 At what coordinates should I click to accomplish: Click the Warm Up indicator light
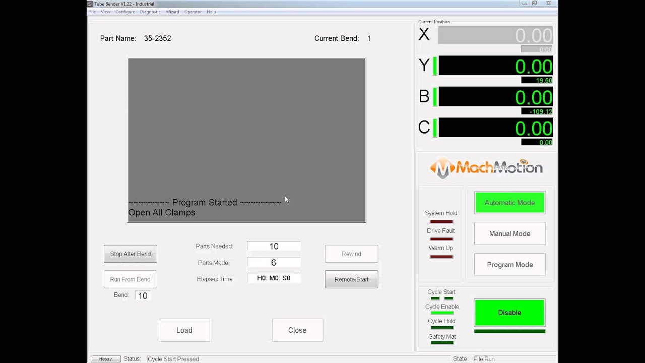click(x=441, y=257)
